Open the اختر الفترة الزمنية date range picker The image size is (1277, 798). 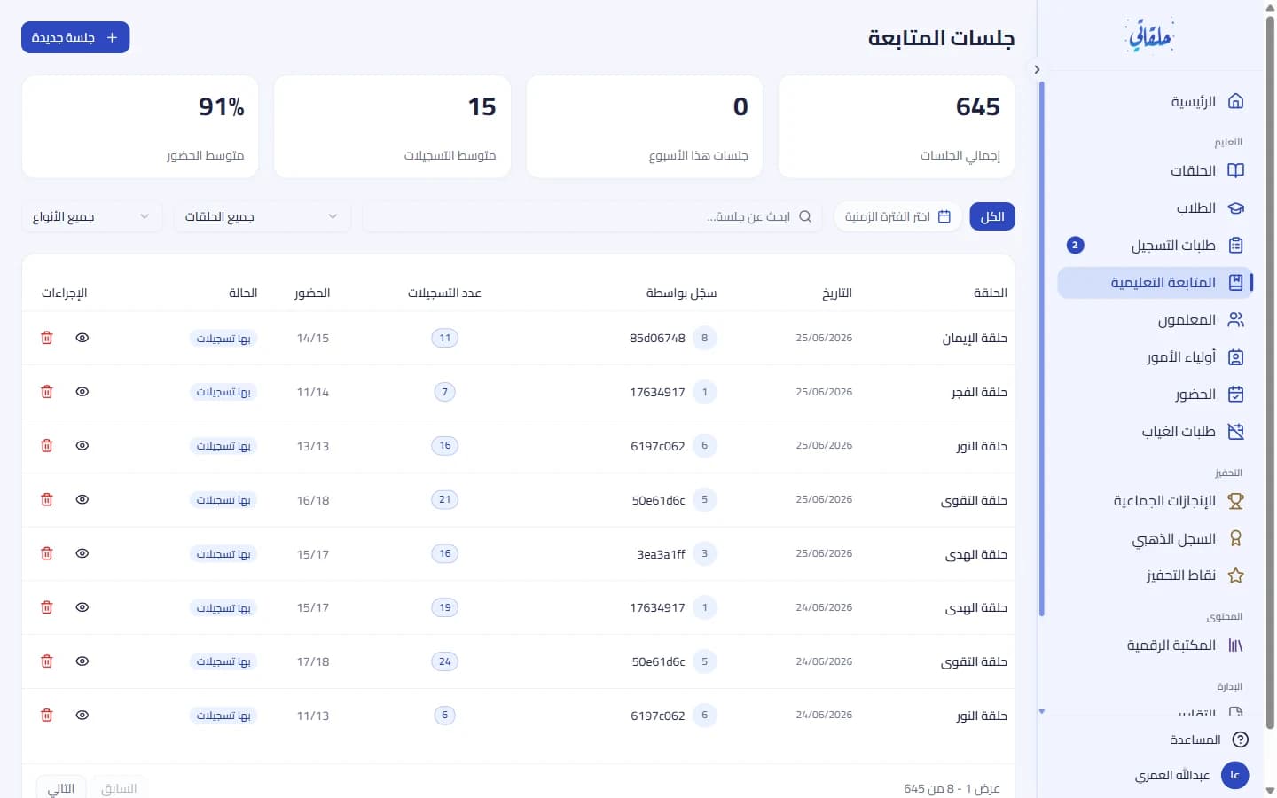click(897, 216)
